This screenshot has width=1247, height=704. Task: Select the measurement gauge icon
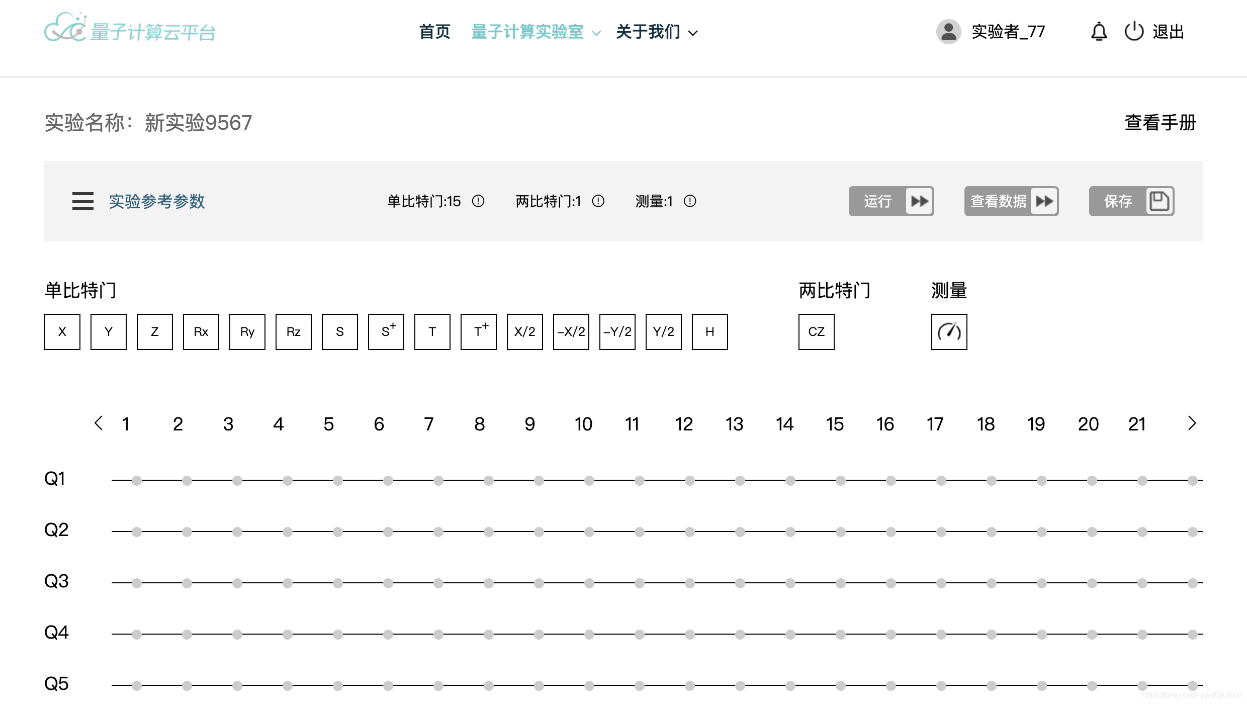(948, 331)
